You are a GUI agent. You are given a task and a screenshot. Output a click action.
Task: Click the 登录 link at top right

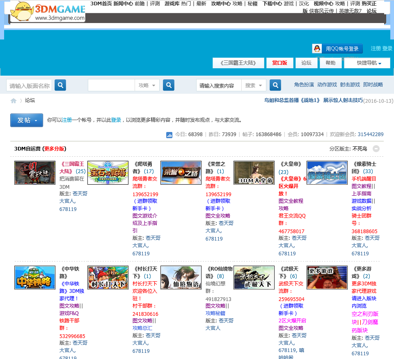(387, 49)
